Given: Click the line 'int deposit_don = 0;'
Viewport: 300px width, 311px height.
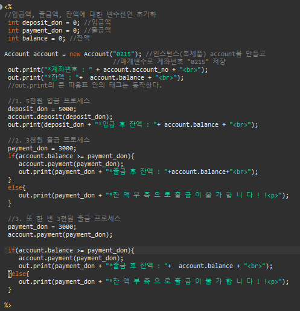Looking at the screenshot, I should (x=44, y=22).
